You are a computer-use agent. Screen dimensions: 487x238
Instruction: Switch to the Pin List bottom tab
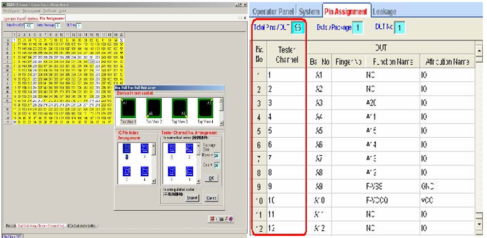click(x=10, y=226)
